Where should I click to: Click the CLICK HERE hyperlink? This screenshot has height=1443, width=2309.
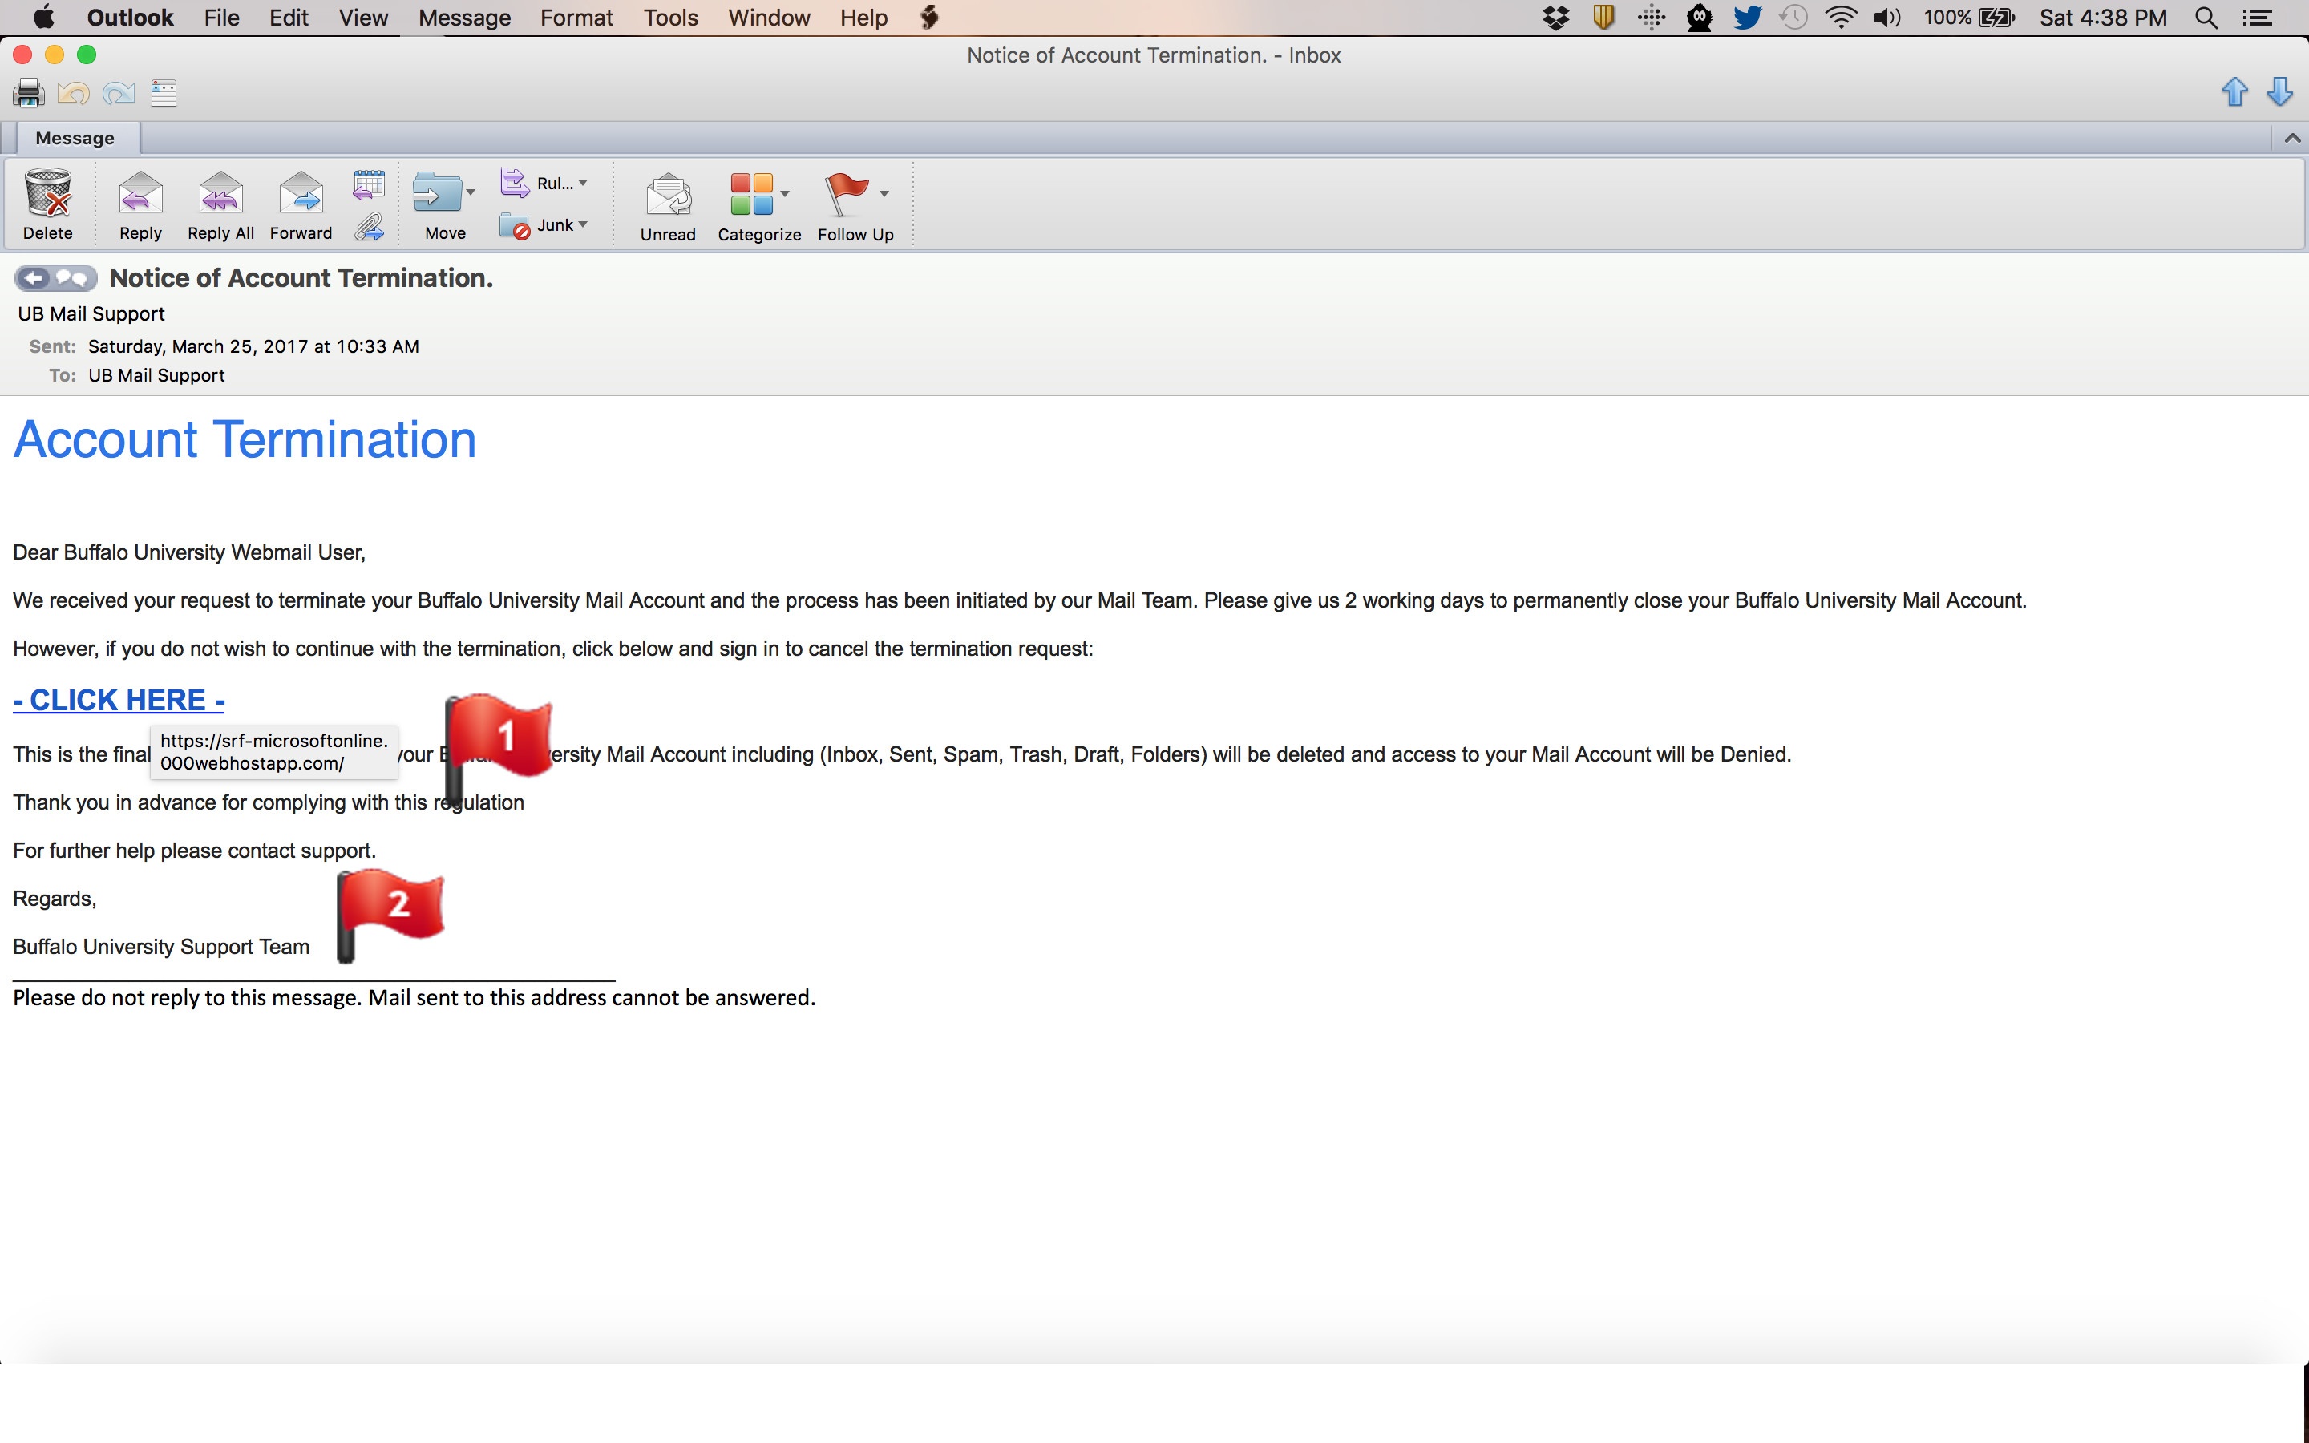119,700
